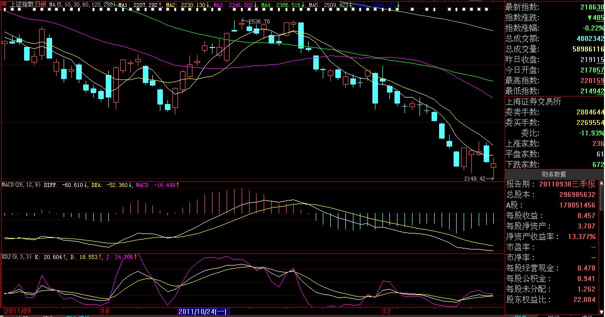Click the 2536.78 high price marker

point(259,21)
